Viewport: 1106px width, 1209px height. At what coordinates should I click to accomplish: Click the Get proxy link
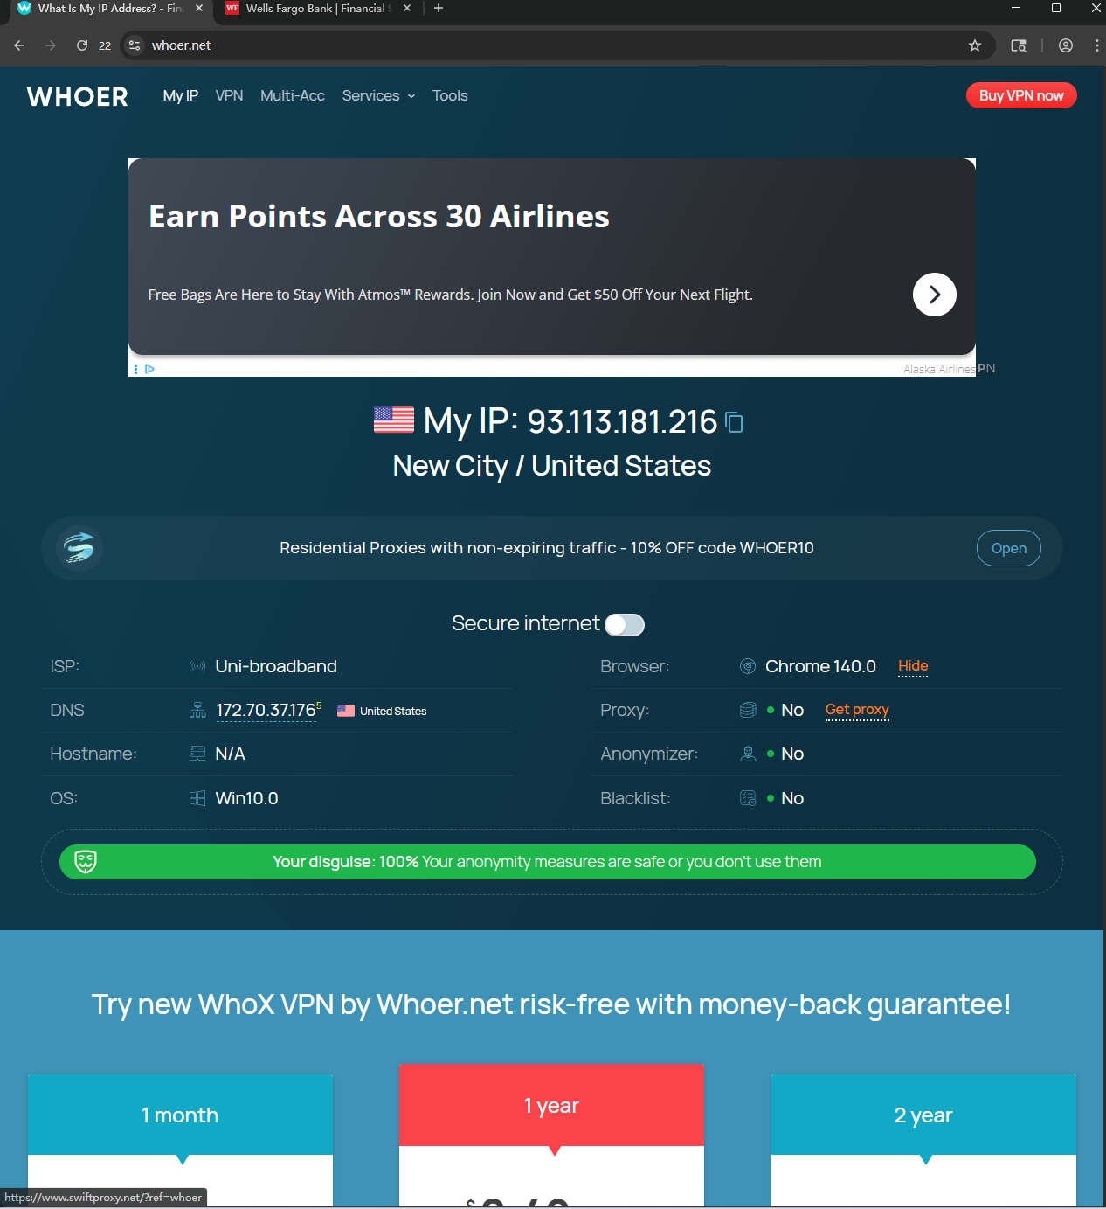pos(857,710)
